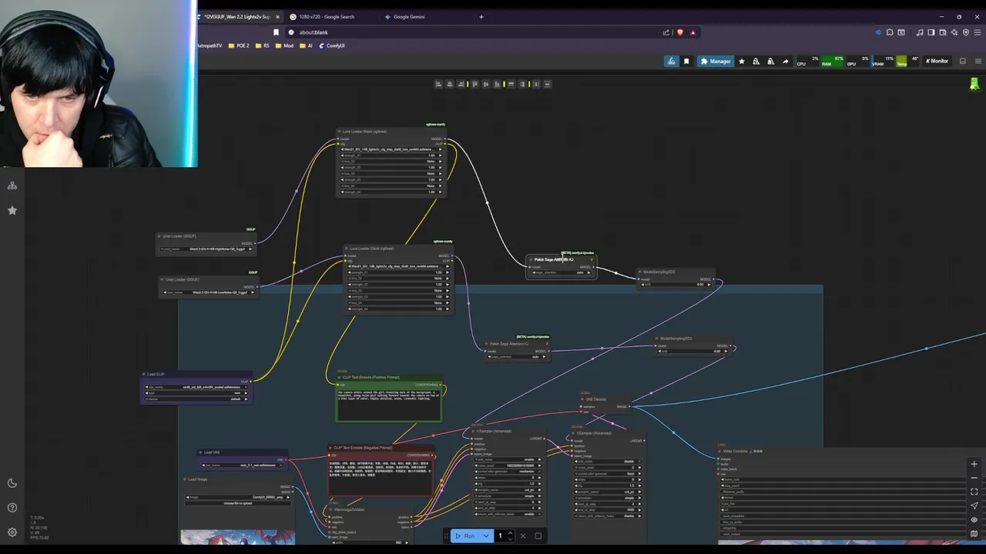
Task: Click the blue ComfyUI logo icon left of Manager
Action: tap(672, 62)
